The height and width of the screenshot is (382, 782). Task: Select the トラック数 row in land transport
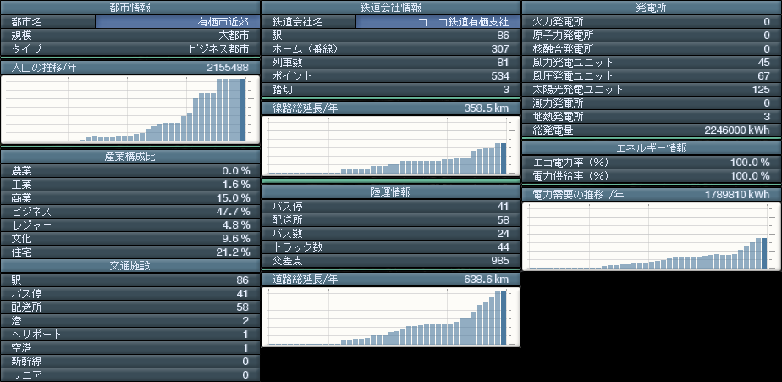390,247
